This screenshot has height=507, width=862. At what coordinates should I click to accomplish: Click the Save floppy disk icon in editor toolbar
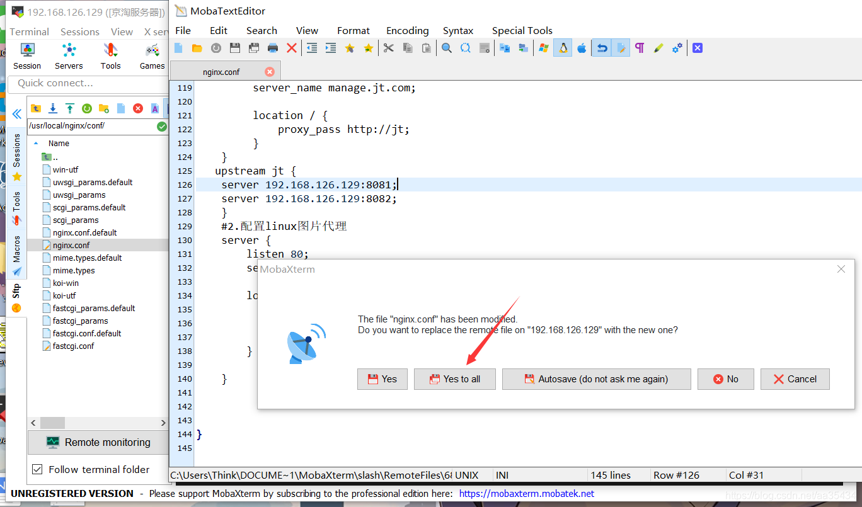[x=235, y=48]
